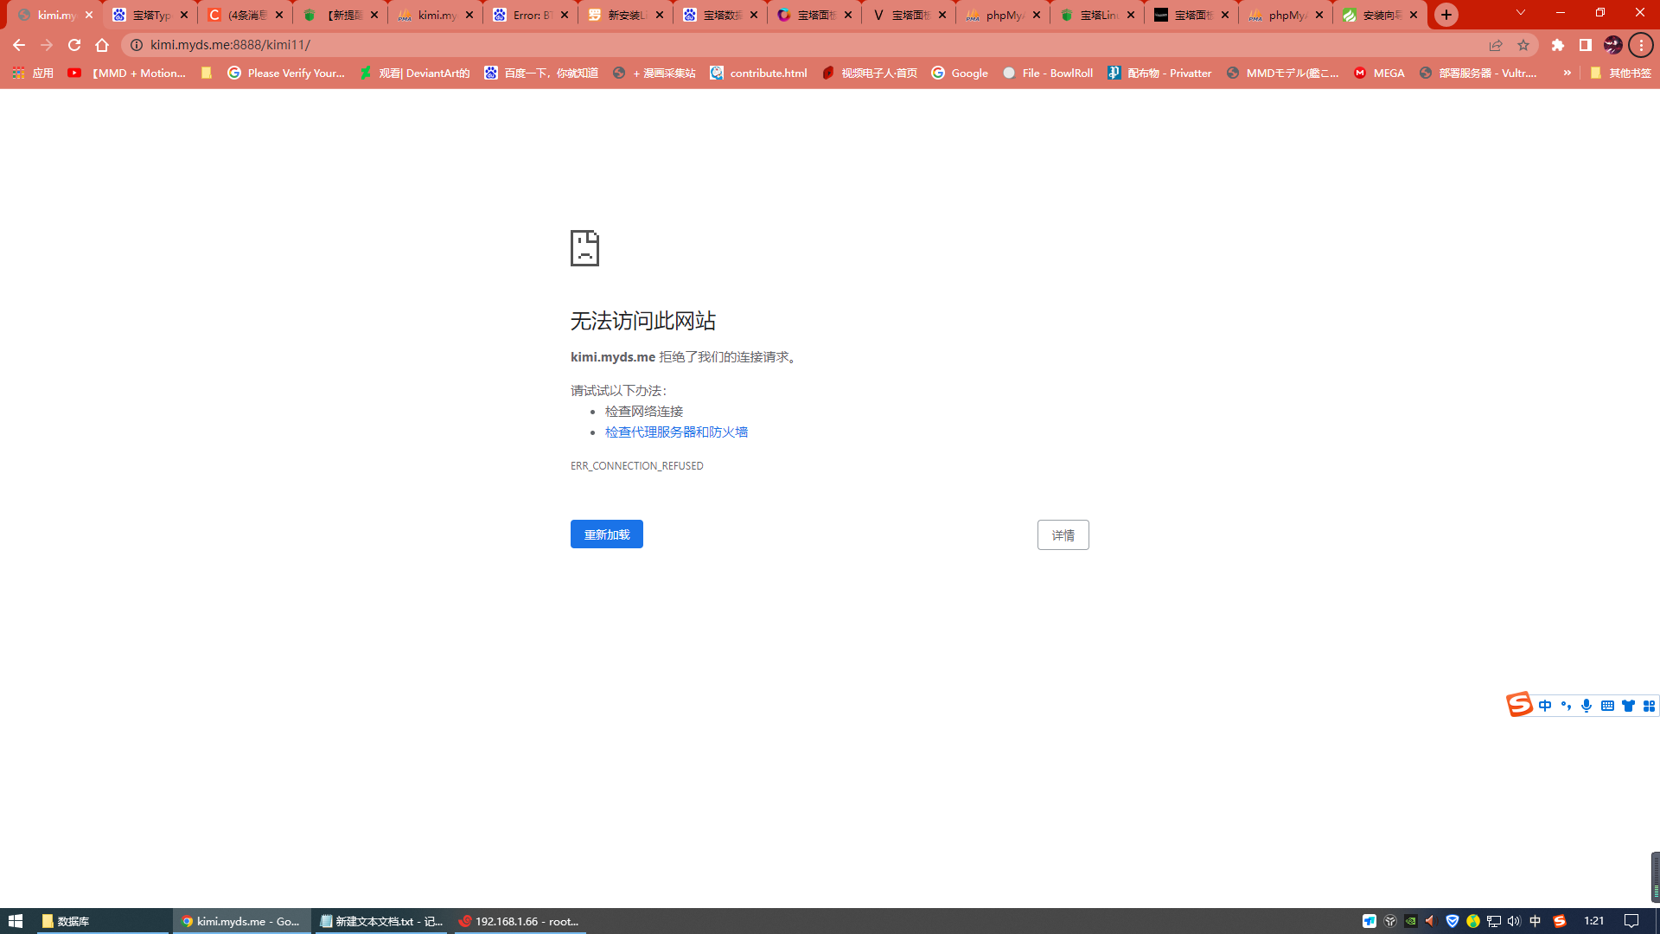The image size is (1660, 934).
Task: Open the Chrome three-dot menu
Action: tap(1641, 45)
